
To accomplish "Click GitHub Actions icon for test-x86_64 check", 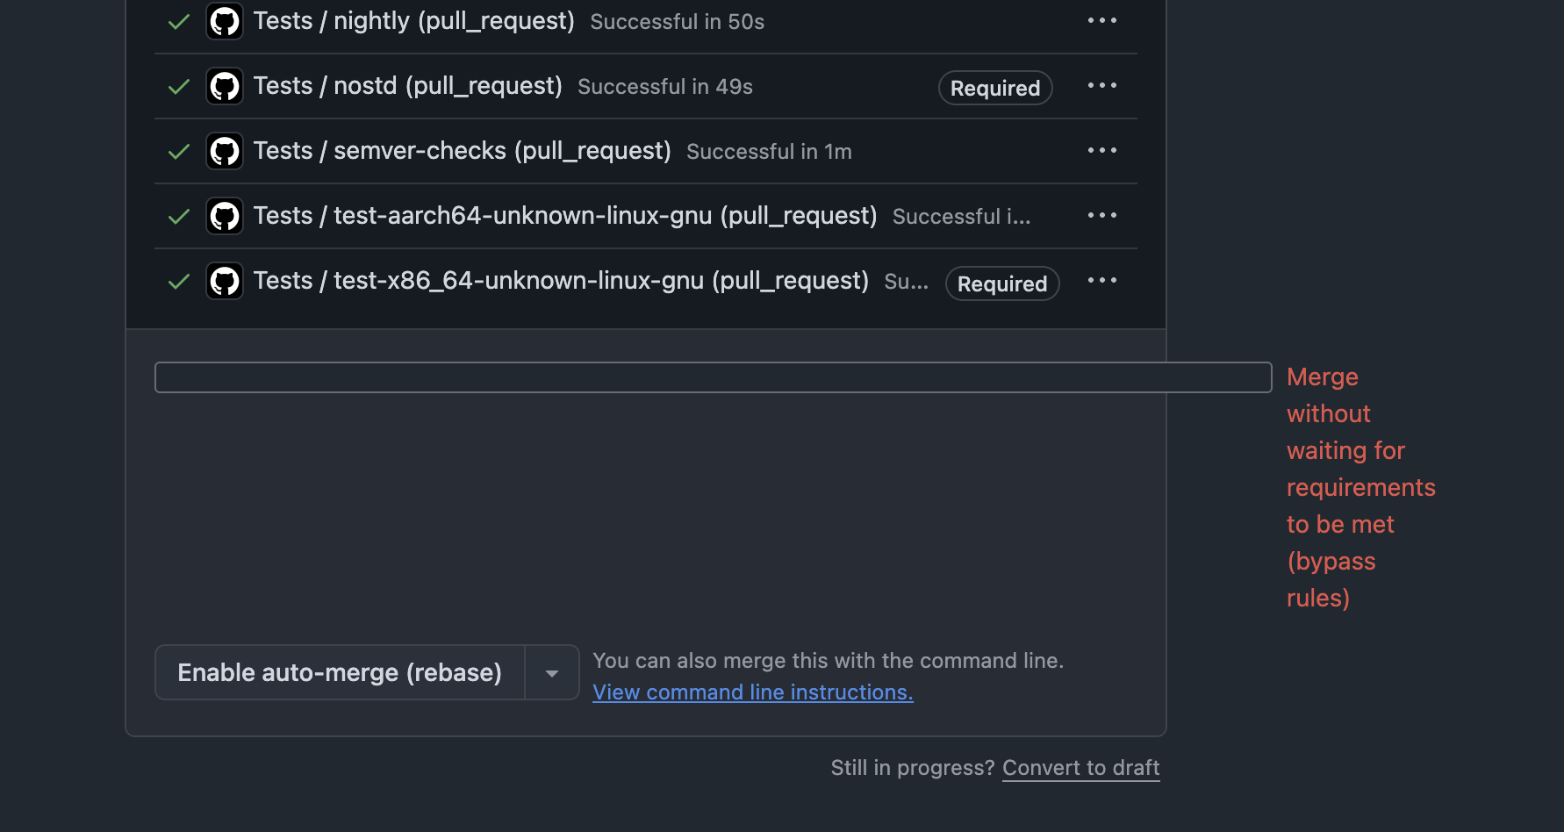I will pyautogui.click(x=225, y=281).
